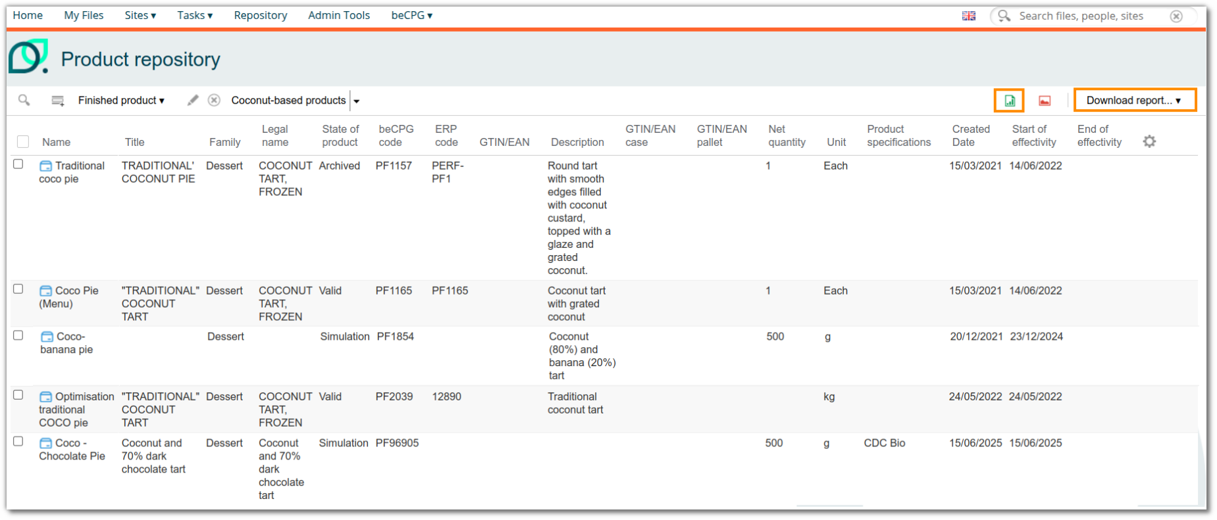Clear the top search box
Viewport: 1217px width, 520px height.
click(1176, 16)
